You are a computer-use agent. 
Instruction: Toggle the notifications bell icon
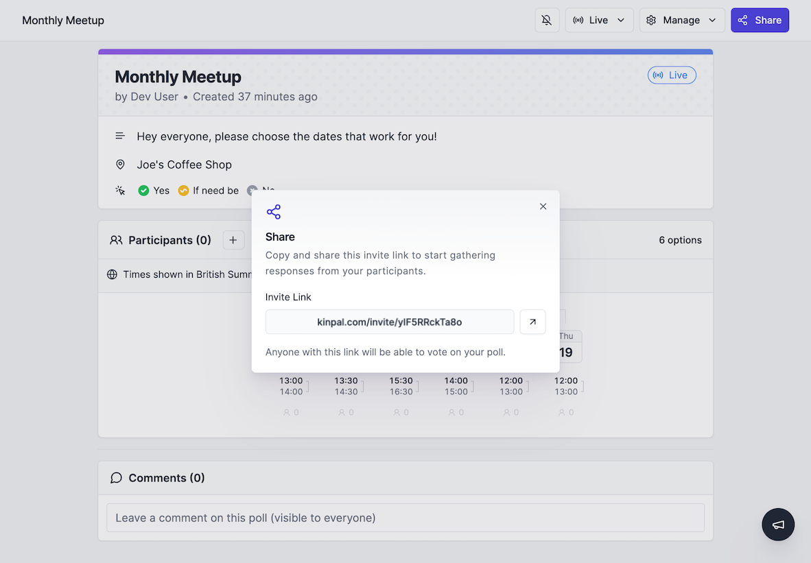[x=547, y=20]
